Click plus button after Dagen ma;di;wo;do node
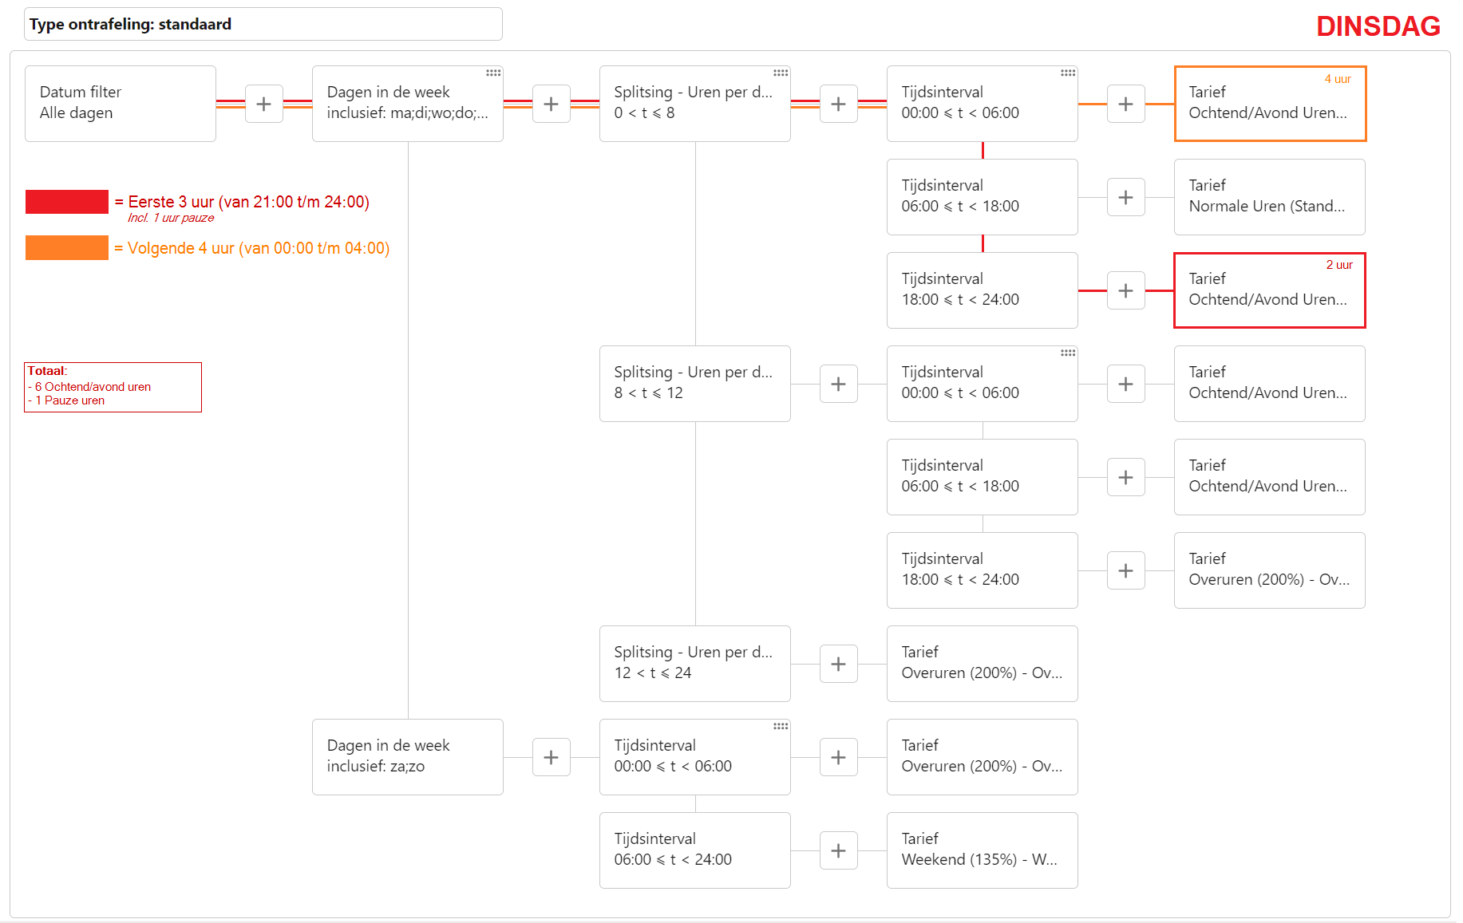Image resolution: width=1463 pixels, height=923 pixels. pos(551,104)
